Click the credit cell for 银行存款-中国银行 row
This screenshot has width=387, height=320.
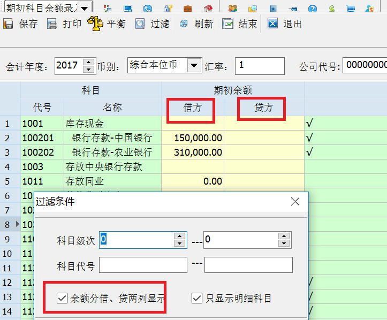pos(264,138)
